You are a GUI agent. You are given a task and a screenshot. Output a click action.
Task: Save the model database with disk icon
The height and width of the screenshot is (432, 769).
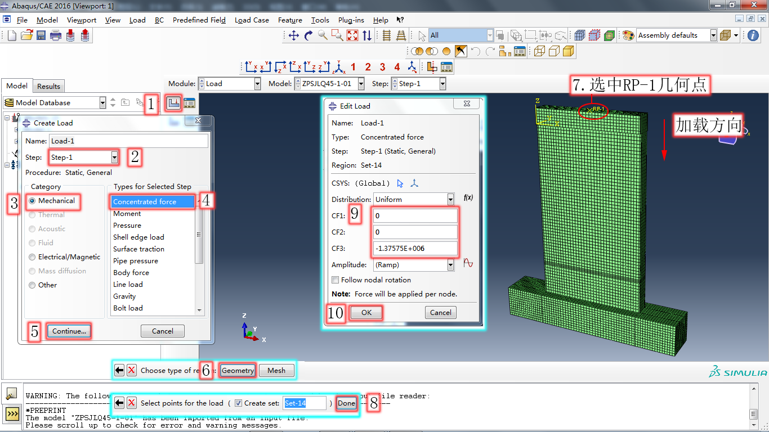pos(41,35)
